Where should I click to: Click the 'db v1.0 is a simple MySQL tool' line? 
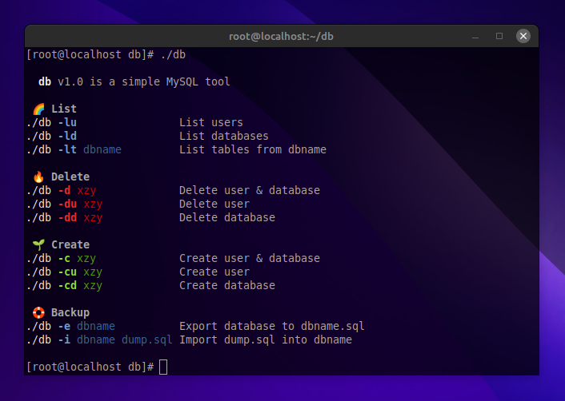(134, 81)
